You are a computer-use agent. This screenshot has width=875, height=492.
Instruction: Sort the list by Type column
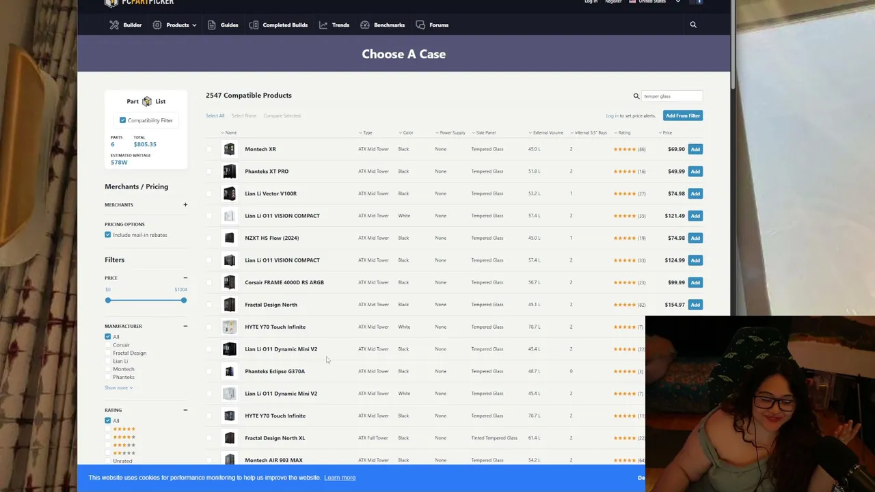click(x=366, y=133)
